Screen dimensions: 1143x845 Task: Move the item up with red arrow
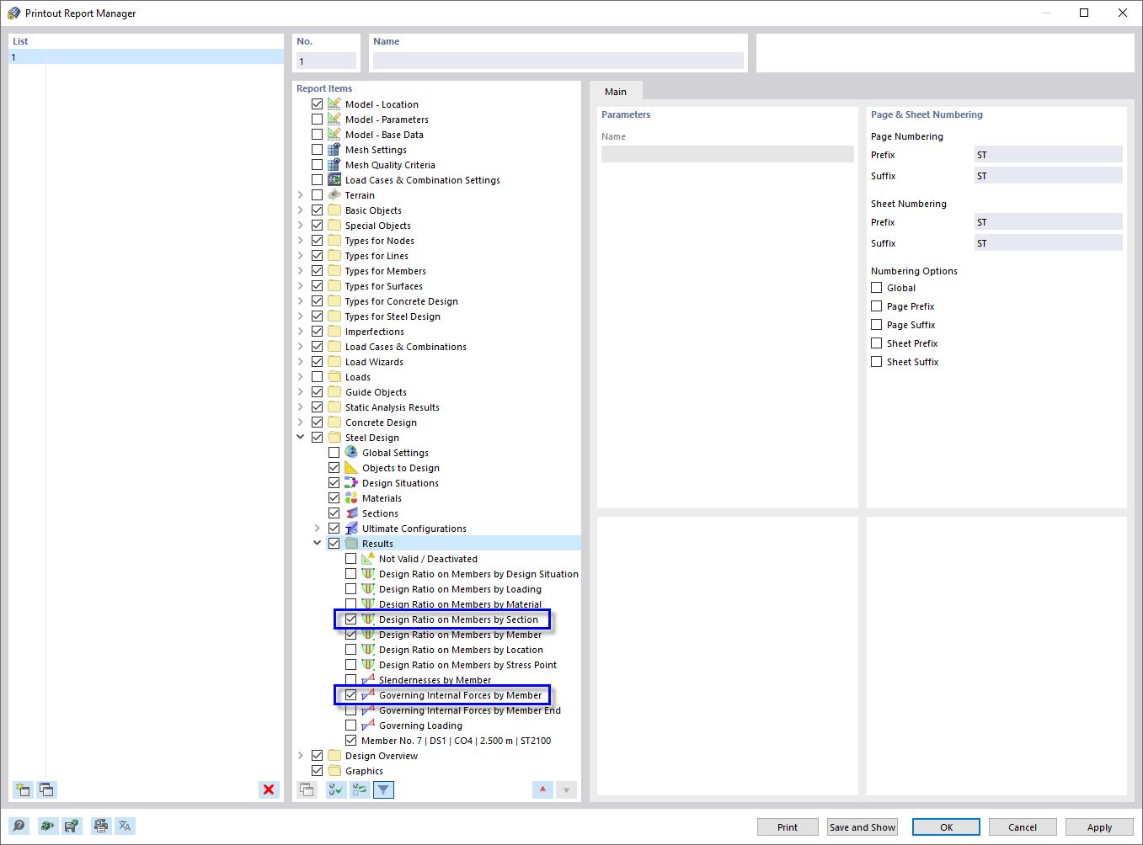tap(542, 789)
